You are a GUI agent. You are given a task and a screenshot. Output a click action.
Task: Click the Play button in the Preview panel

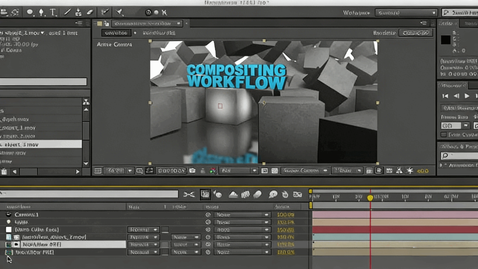[466, 96]
